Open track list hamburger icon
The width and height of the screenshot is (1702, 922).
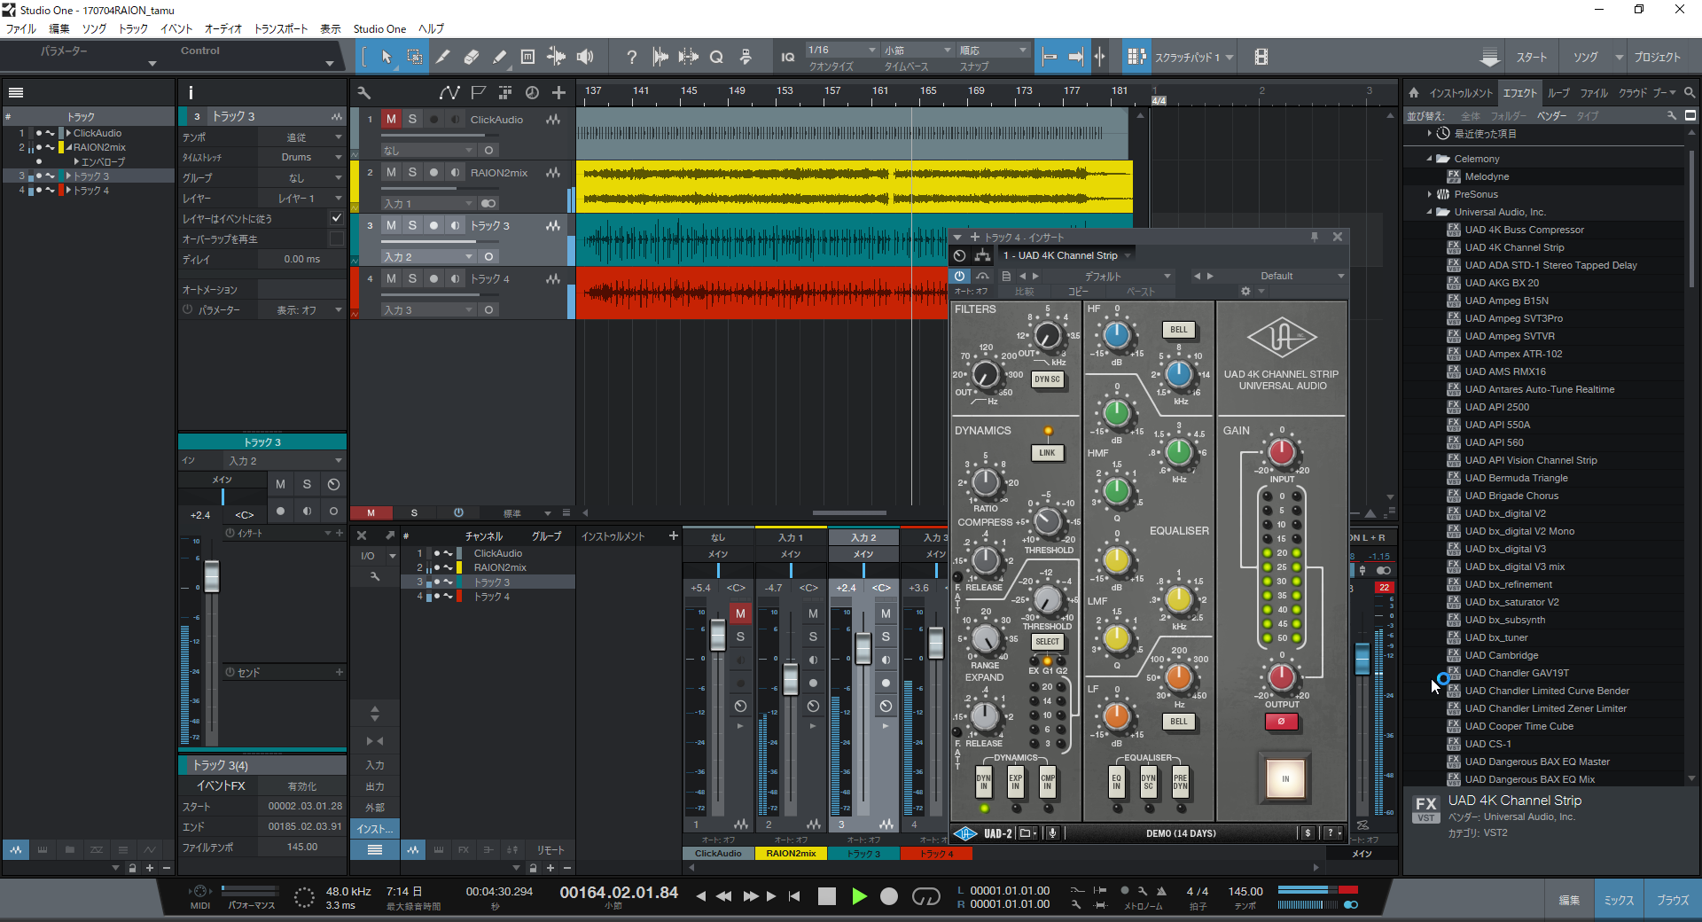point(15,92)
